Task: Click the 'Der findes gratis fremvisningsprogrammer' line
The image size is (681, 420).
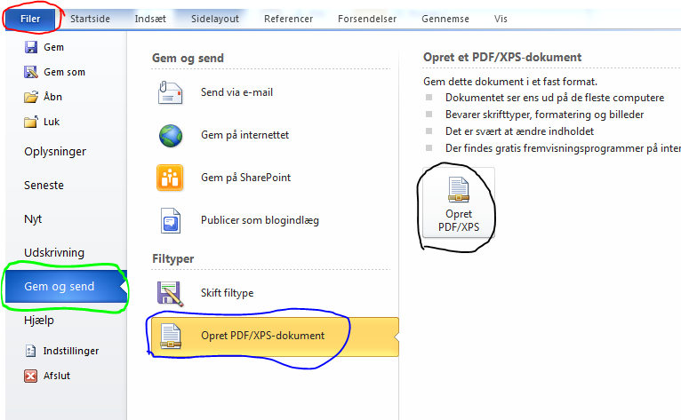Action: pos(563,148)
